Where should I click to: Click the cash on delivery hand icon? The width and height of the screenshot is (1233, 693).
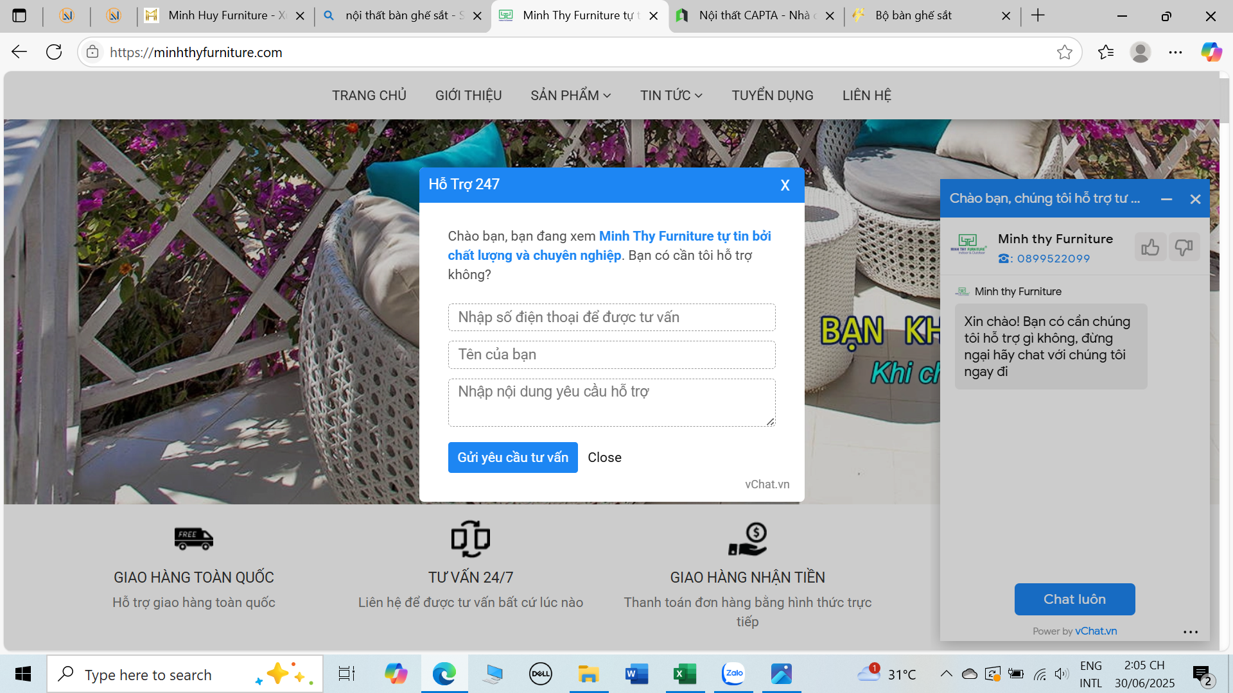click(748, 539)
